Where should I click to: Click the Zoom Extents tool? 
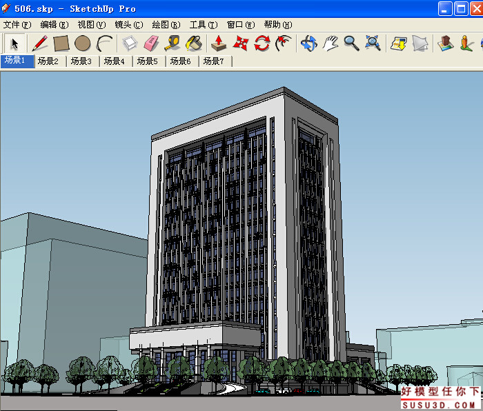[373, 43]
